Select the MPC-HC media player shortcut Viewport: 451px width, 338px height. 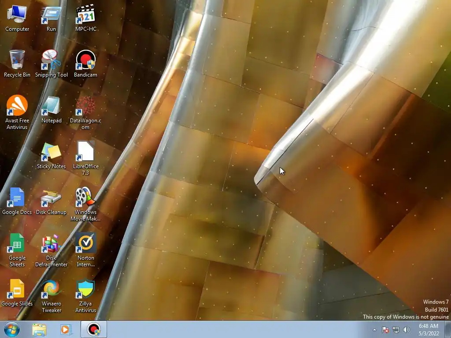85,18
